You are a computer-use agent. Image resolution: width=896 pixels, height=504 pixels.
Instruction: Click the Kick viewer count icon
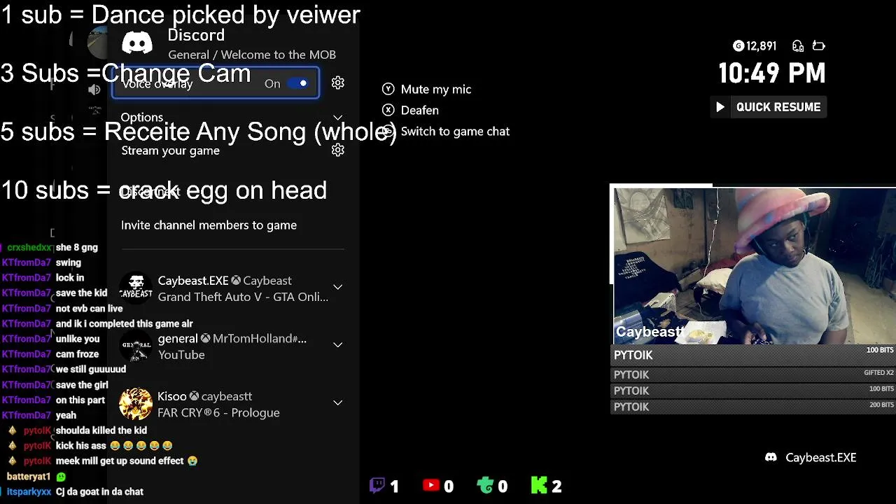[x=539, y=485]
